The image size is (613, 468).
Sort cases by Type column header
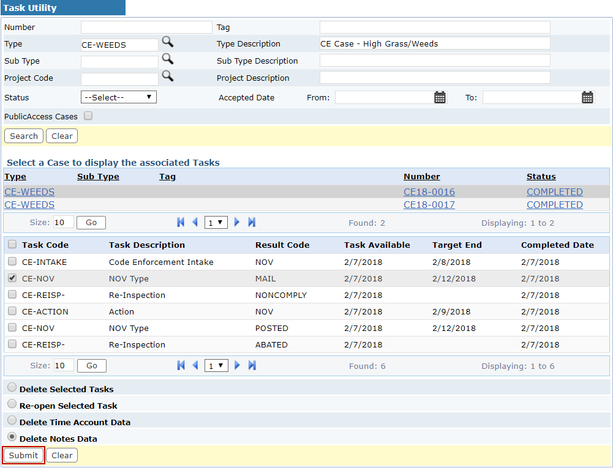pos(15,177)
